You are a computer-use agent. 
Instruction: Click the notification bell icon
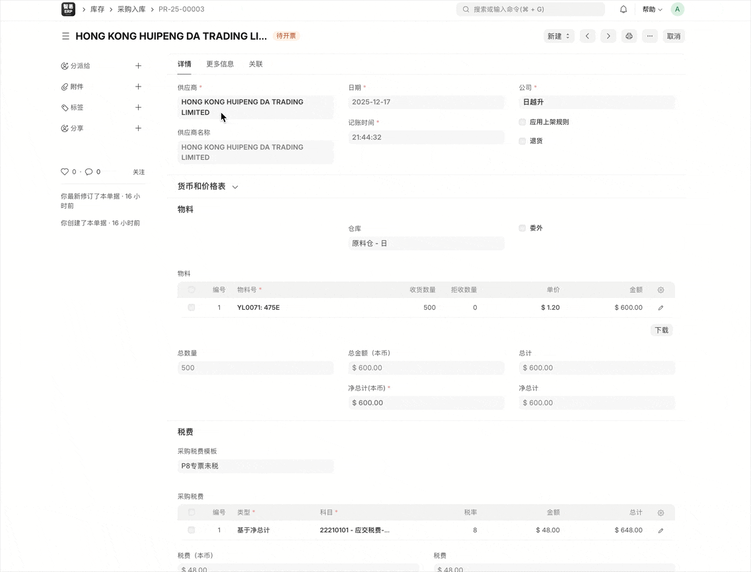point(623,10)
